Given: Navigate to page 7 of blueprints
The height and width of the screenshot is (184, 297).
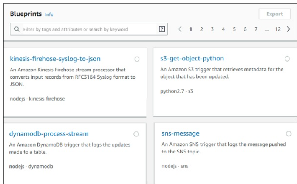Looking at the screenshot, I should coord(256,29).
